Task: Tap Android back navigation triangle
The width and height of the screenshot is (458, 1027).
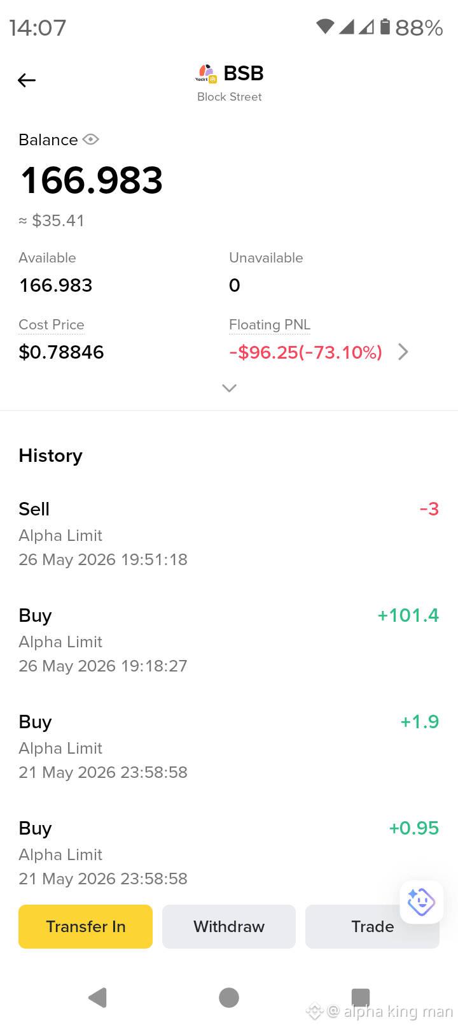Action: pos(97,997)
